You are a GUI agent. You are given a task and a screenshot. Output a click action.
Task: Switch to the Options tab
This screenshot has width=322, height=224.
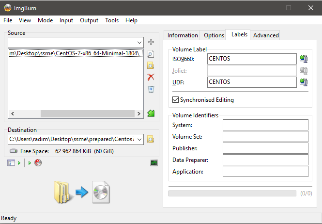pos(214,35)
